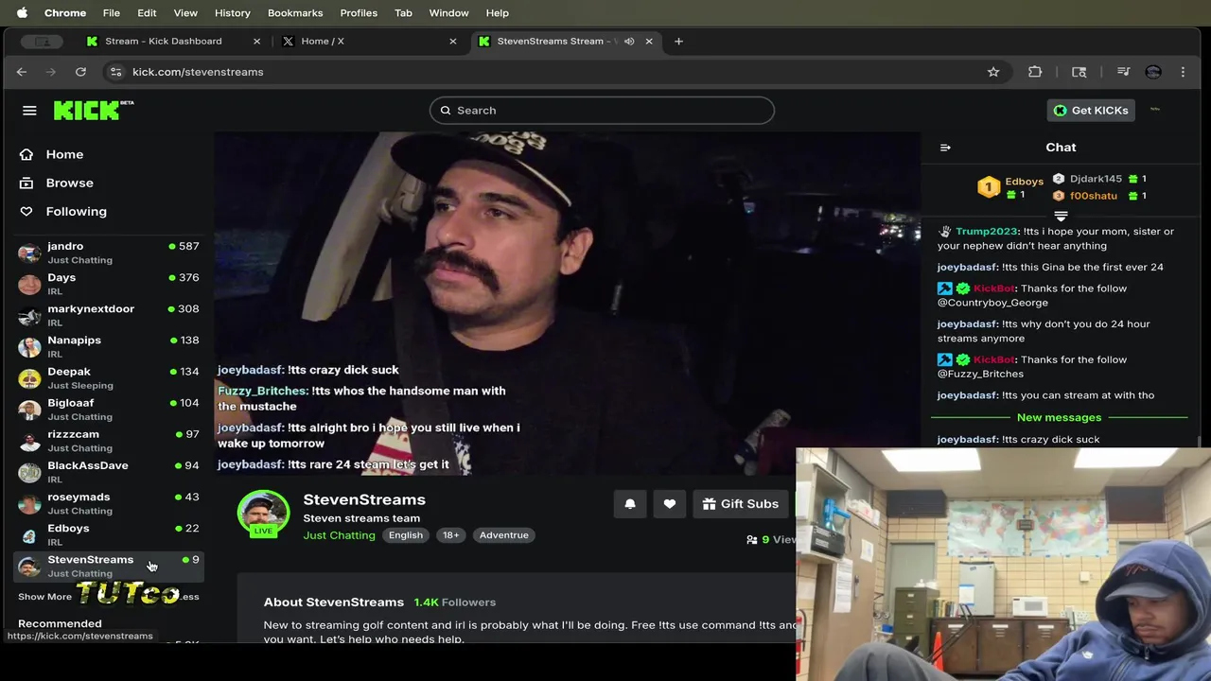Viewport: 1211px width, 681px height.
Task: Open Bigloaaf channel in the sidebar
Action: pos(109,409)
